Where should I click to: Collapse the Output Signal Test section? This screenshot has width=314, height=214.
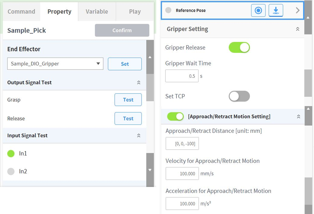tap(138, 83)
